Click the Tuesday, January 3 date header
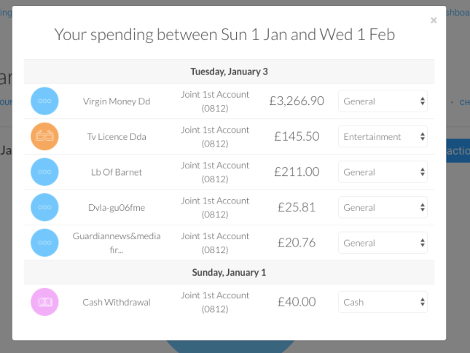The width and height of the screenshot is (470, 353). pyautogui.click(x=229, y=71)
